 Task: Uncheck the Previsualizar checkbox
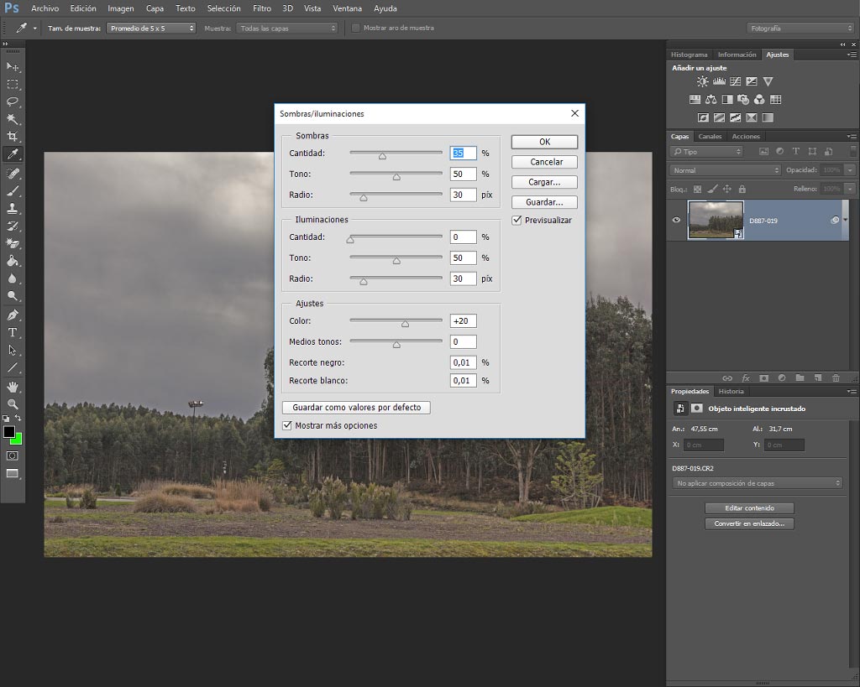517,221
